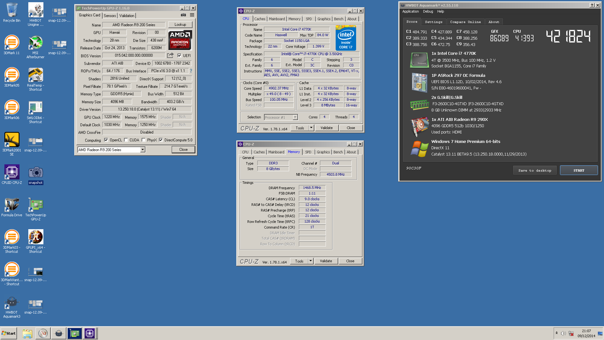Open MSI Afterburner desktop icon
Screen dimensions: 604x340
36,47
